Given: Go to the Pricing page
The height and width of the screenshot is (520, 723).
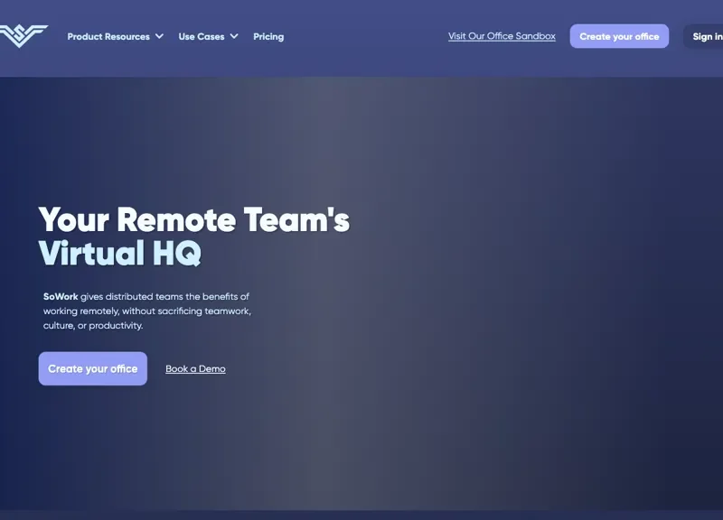Looking at the screenshot, I should 268,37.
